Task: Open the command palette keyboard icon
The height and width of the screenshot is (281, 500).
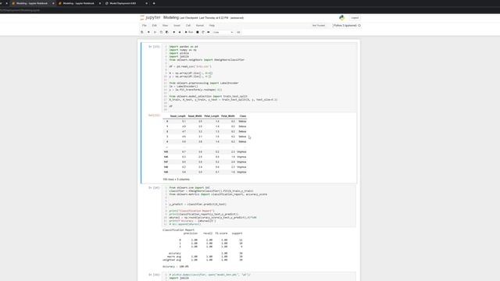Action: [238, 32]
